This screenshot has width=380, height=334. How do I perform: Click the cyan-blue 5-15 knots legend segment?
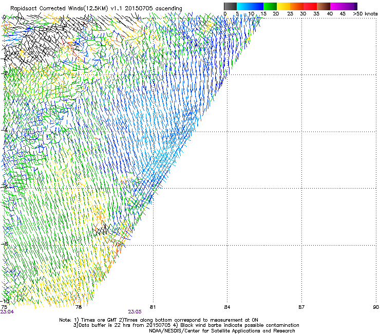point(250,6)
